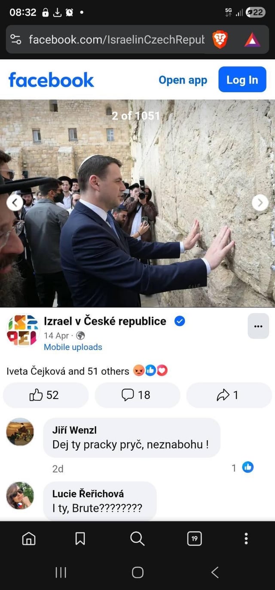Image resolution: width=275 pixels, height=590 pixels.
Task: Tap the search magnifier icon
Action: tap(137, 538)
